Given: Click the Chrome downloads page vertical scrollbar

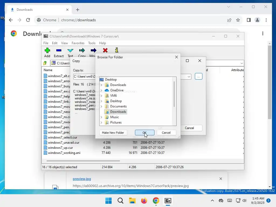Looking at the screenshot, I should pos(270,82).
